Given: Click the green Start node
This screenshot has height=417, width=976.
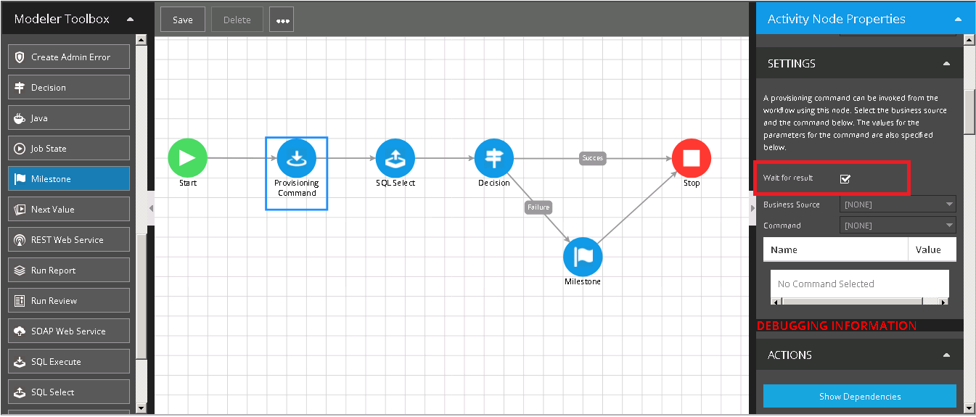Looking at the screenshot, I should point(187,157).
